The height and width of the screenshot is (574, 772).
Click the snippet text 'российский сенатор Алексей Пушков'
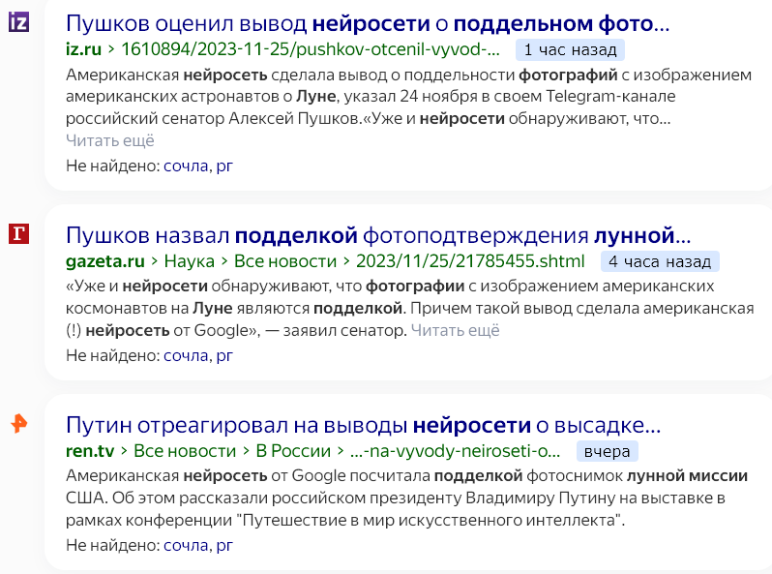pyautogui.click(x=213, y=118)
